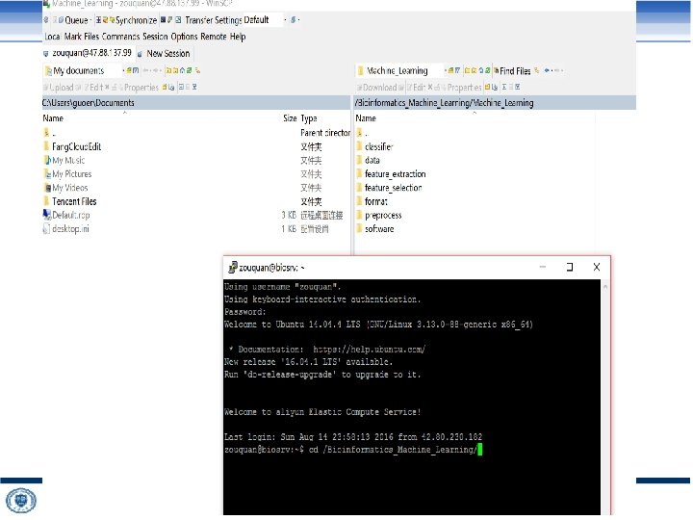
Task: Click the remote panel filter icon
Action: pos(457,70)
